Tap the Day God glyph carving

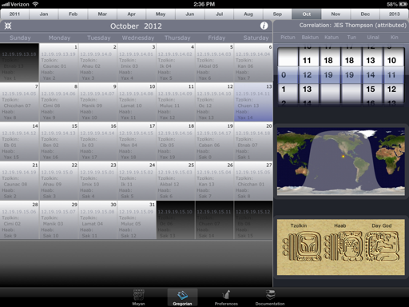coord(382,246)
